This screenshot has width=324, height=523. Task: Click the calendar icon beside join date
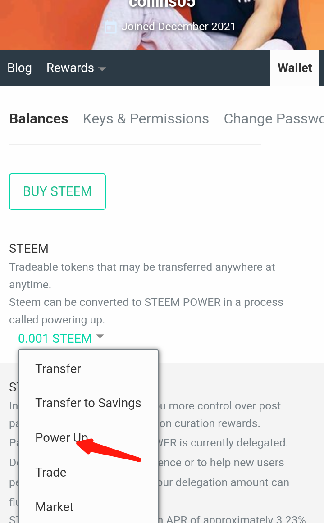(110, 27)
